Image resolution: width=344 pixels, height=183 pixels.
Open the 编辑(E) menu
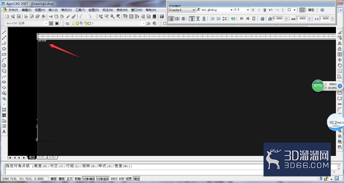pyautogui.click(x=26, y=10)
